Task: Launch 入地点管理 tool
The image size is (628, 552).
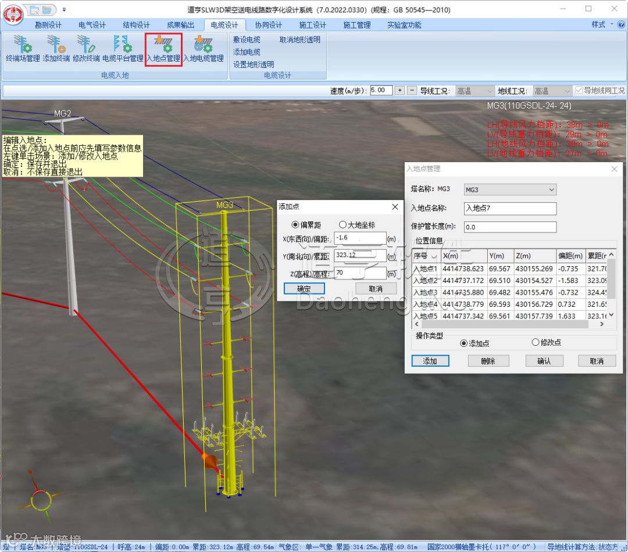Action: point(163,49)
